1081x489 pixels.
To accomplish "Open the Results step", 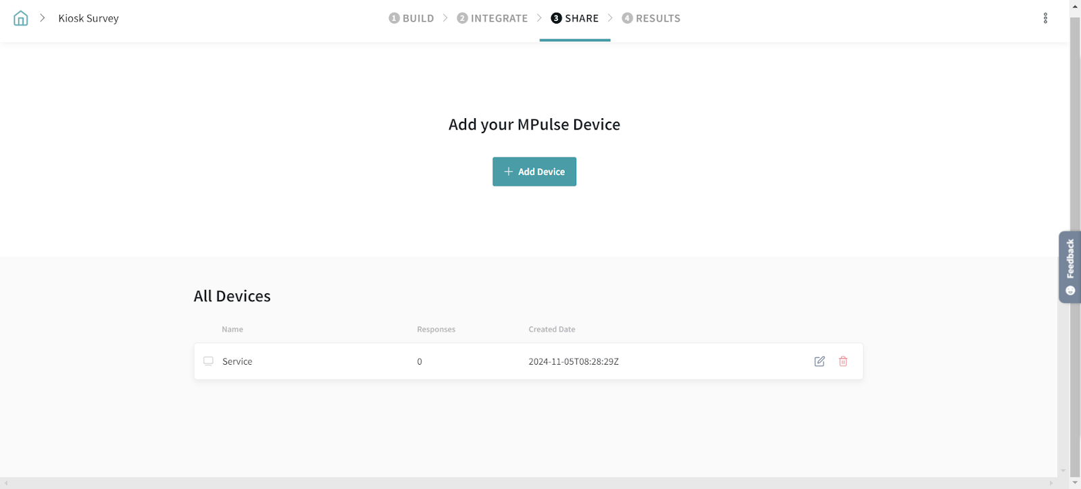I will 651,18.
